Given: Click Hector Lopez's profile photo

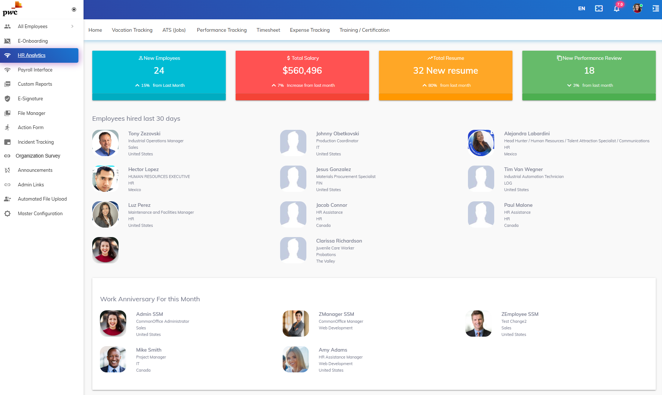Looking at the screenshot, I should tap(105, 179).
